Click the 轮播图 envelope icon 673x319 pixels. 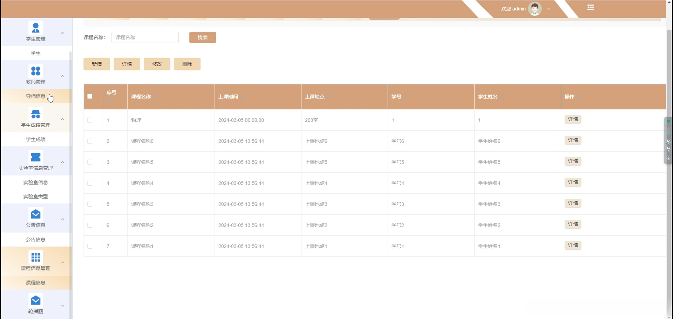coord(35,300)
